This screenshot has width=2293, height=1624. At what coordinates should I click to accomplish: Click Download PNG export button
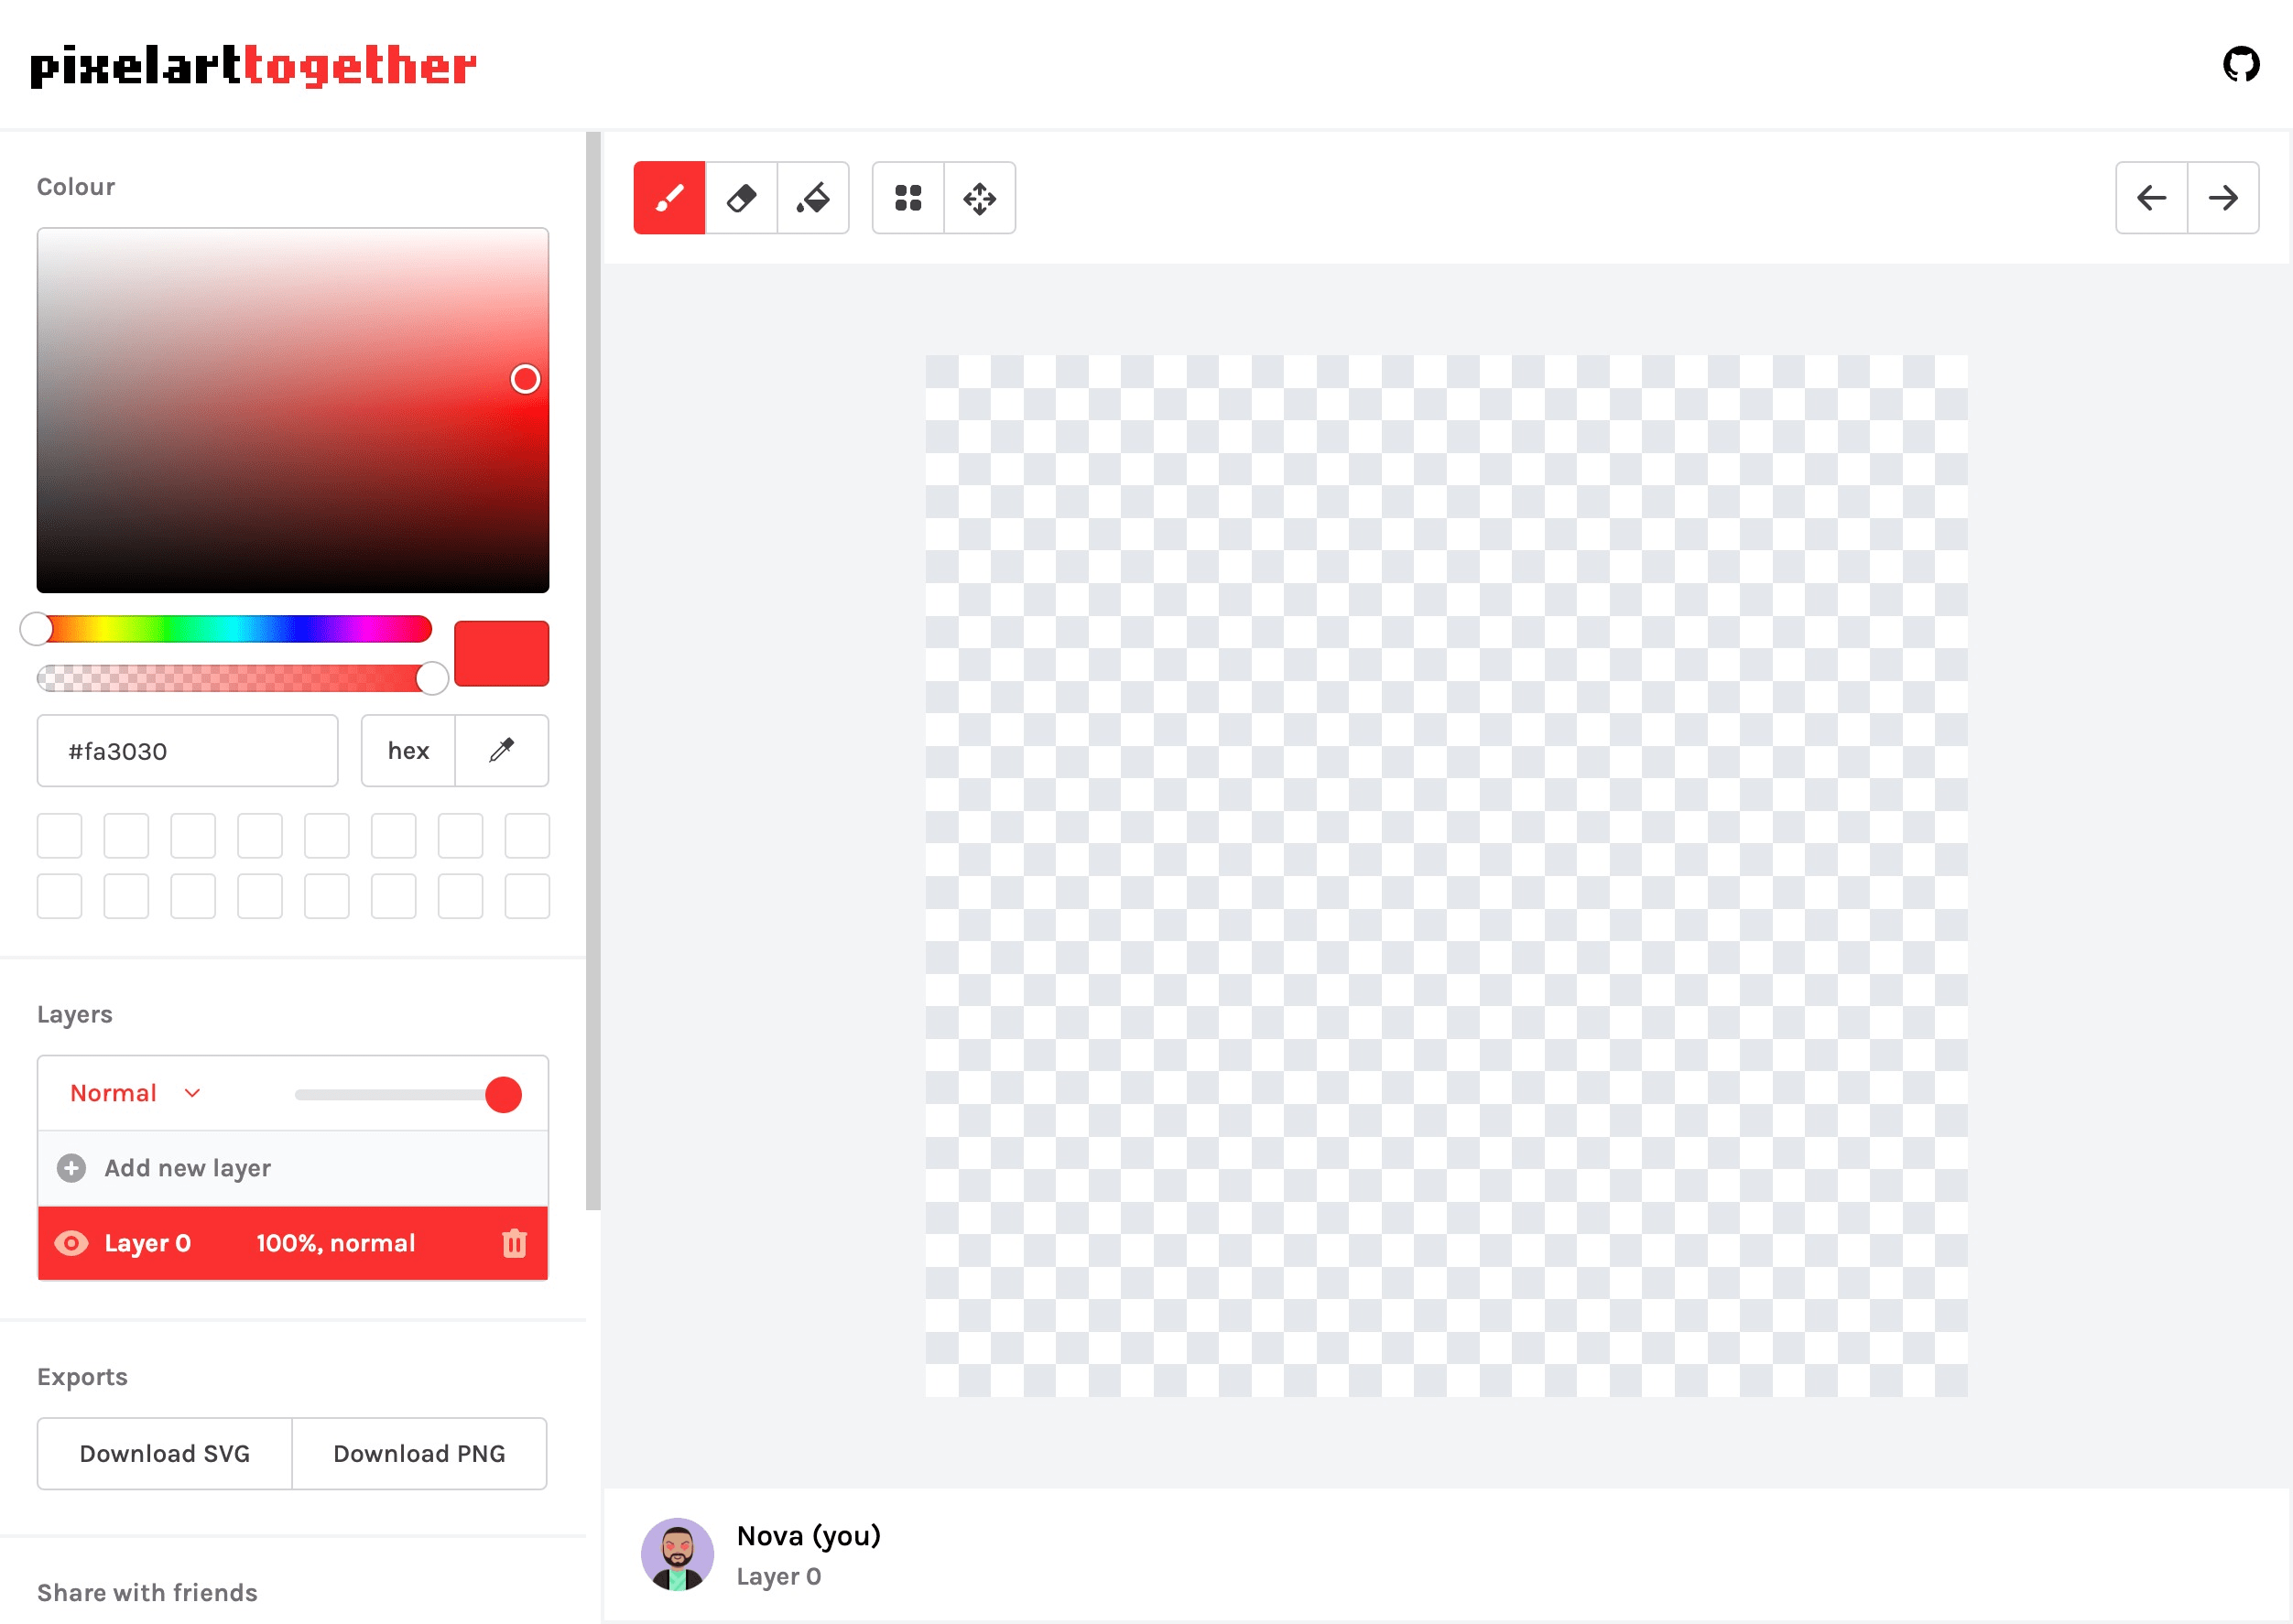coord(418,1454)
